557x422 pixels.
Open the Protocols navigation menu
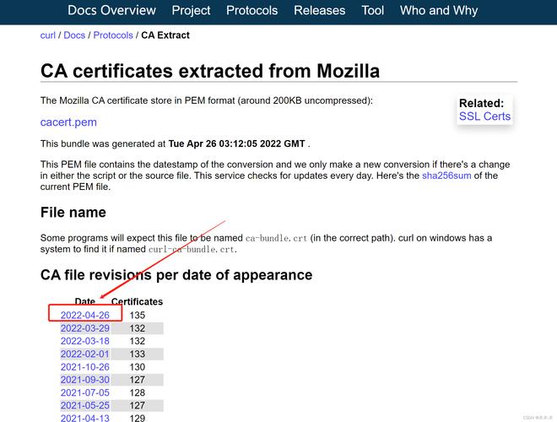pos(251,10)
